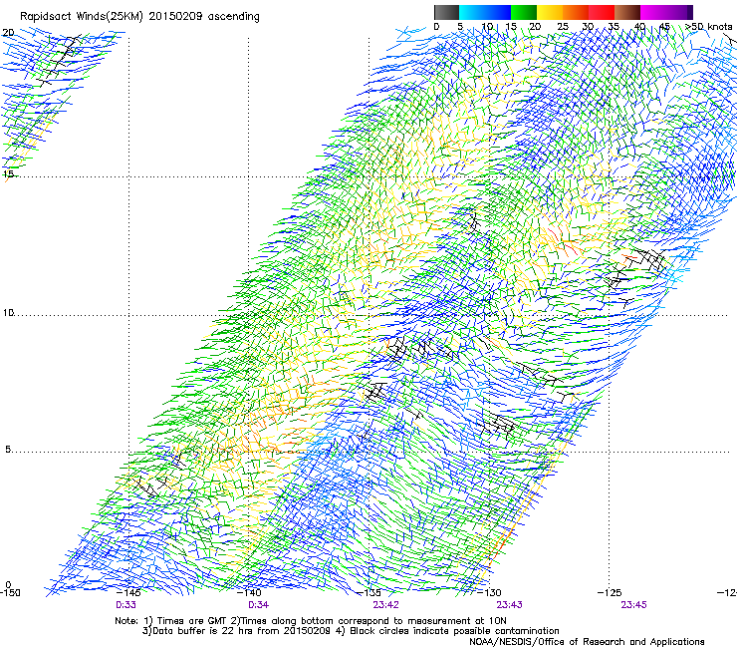Click the longitude -145 axis label
Viewport: 737px width, 648px height.
128,592
